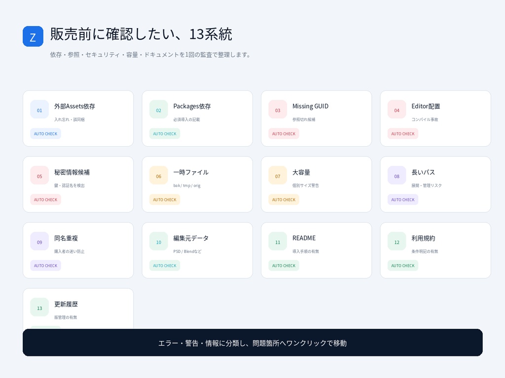Click the 参照切れ候補 subtitle

(304, 120)
